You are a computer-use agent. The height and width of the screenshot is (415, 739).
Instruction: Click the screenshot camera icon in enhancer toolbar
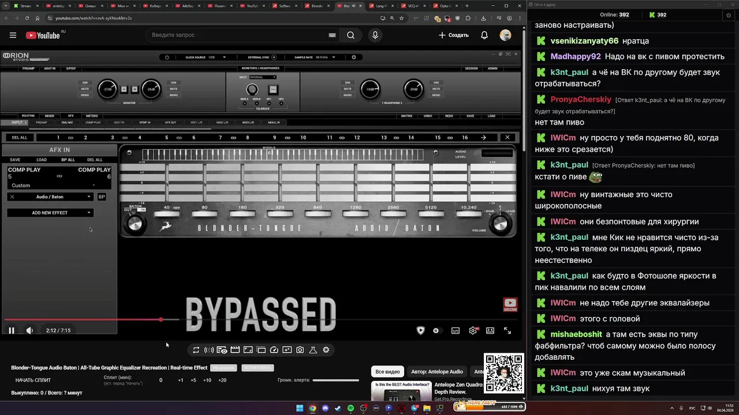click(300, 350)
